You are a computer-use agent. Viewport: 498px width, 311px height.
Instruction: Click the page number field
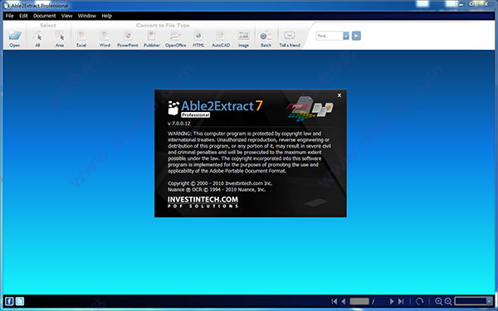[359, 301]
